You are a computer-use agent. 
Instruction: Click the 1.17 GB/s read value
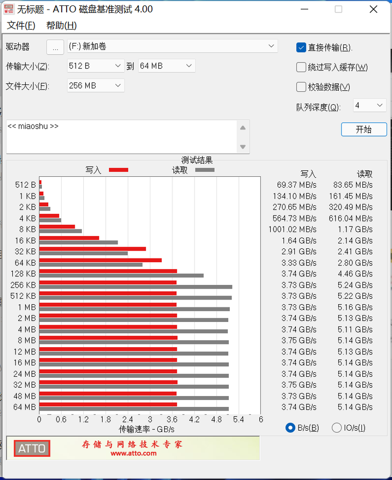355,230
